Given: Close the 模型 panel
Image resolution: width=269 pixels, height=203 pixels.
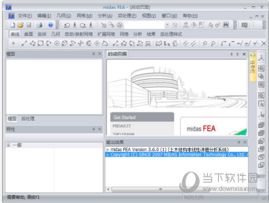Looking at the screenshot, I should click(x=100, y=54).
